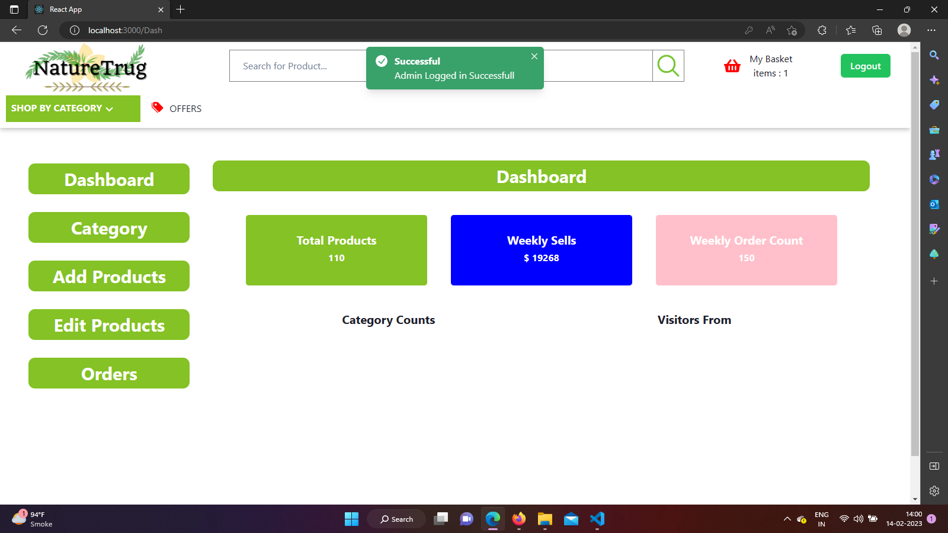The width and height of the screenshot is (948, 533).
Task: Show hidden system tray icons chevron
Action: (x=787, y=519)
